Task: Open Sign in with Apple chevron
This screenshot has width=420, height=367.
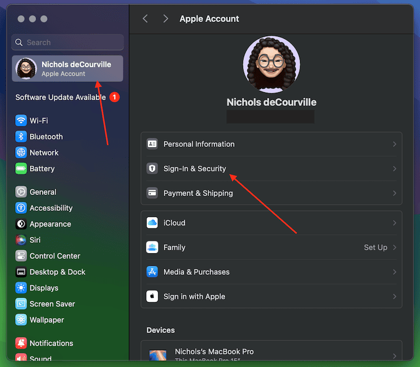Action: [394, 297]
